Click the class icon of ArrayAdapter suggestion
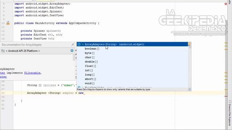 click(79, 44)
